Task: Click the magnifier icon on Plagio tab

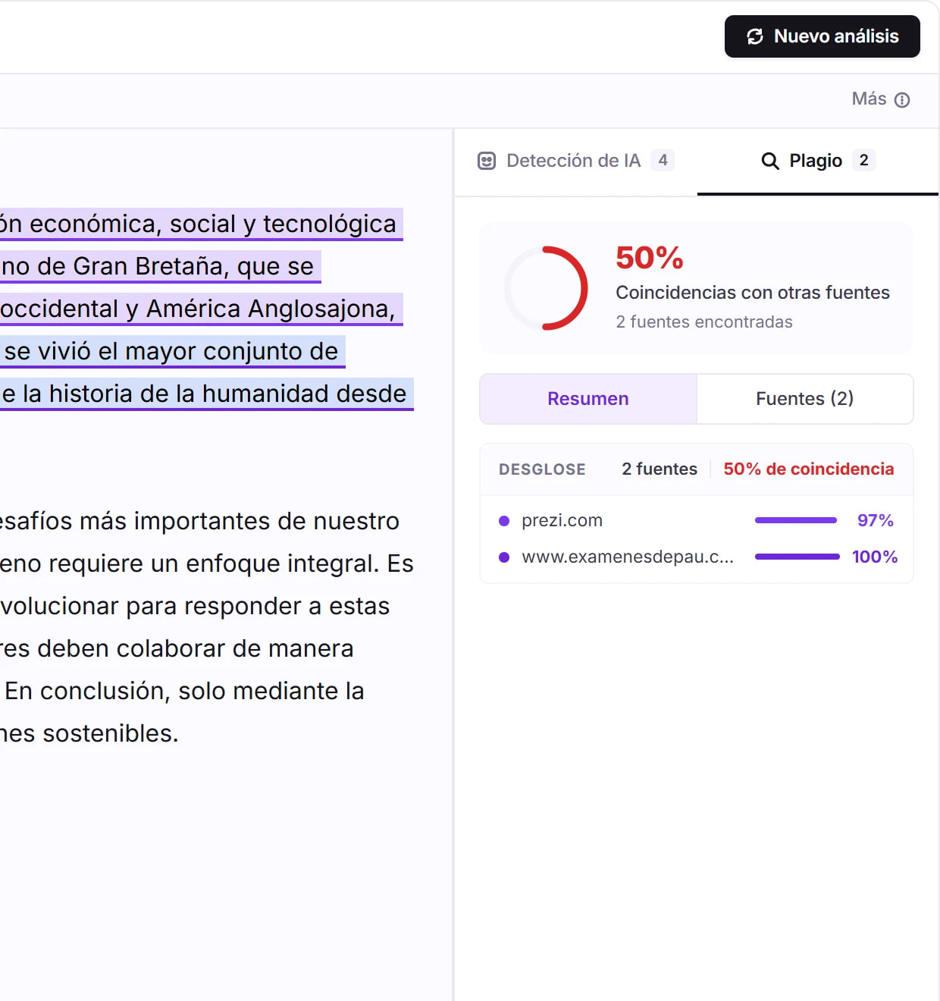Action: (x=770, y=161)
